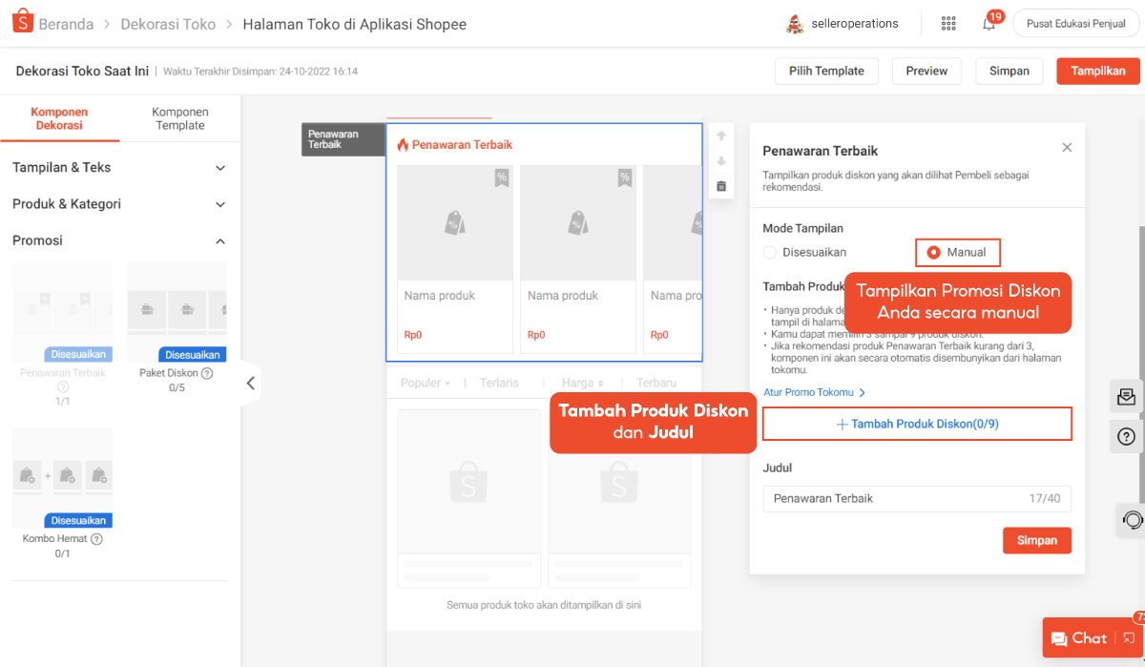Close the Penawaran Terbaik settings panel
The height and width of the screenshot is (667, 1145).
pyautogui.click(x=1067, y=147)
